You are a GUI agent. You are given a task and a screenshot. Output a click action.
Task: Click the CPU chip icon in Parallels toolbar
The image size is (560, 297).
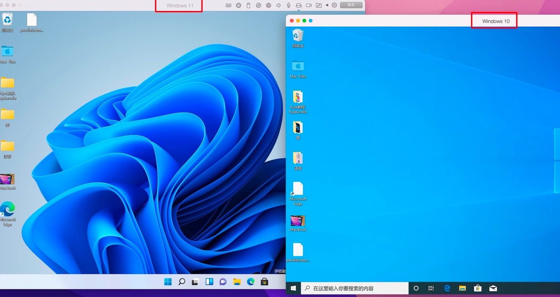[238, 5]
